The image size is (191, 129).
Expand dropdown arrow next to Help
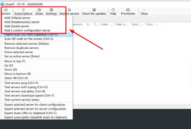click(118, 12)
